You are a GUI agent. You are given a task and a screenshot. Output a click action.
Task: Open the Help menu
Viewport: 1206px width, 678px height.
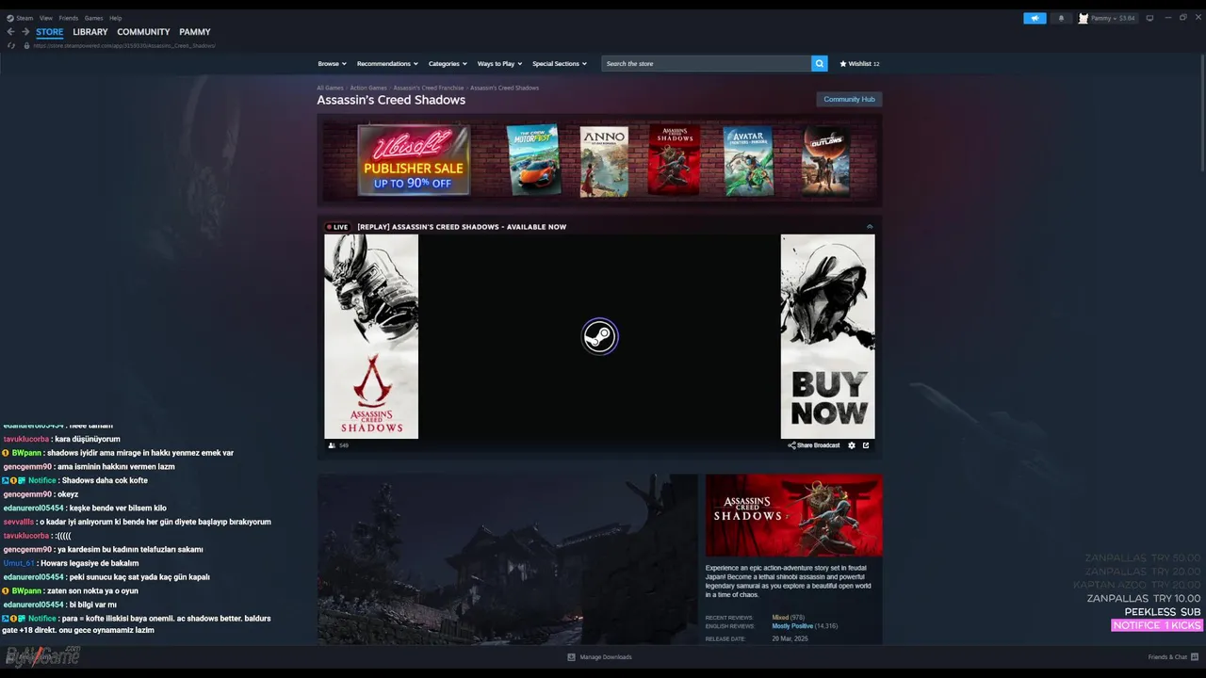click(x=115, y=18)
